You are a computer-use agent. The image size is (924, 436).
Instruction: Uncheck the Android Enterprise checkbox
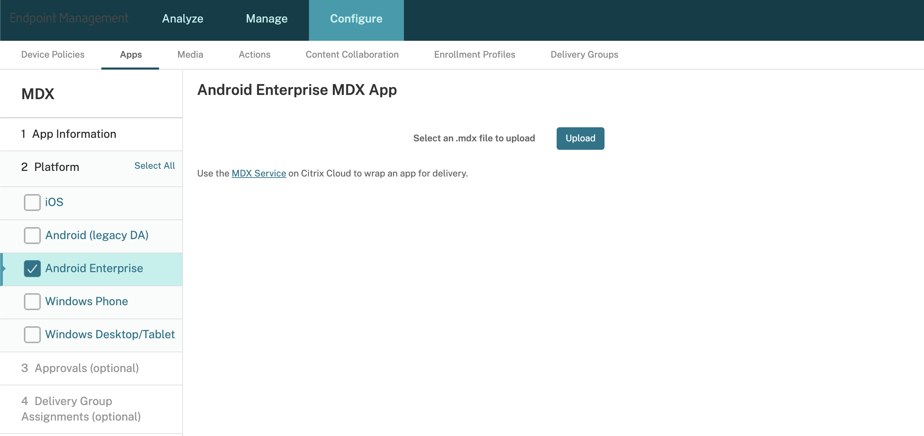(x=32, y=268)
